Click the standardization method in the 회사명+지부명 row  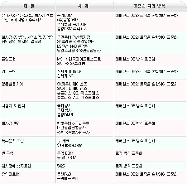pos(146,37)
